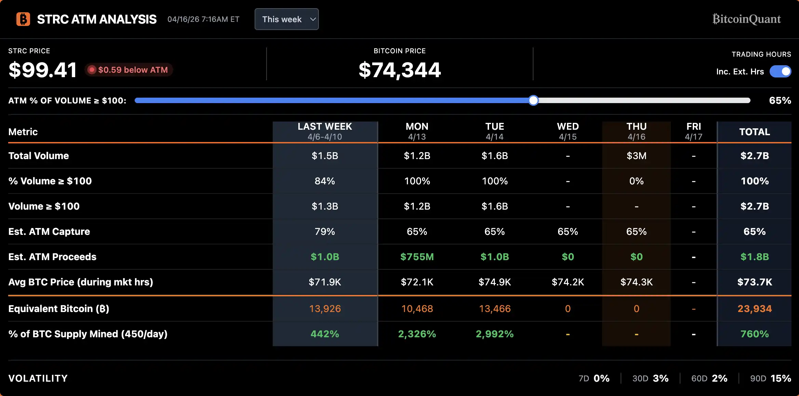Click the total Equivalent Bitcoin 23,934 value

(755, 309)
